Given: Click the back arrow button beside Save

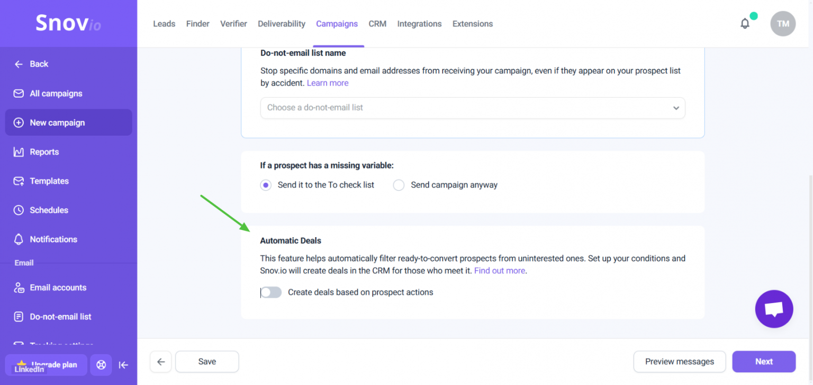Looking at the screenshot, I should [161, 362].
